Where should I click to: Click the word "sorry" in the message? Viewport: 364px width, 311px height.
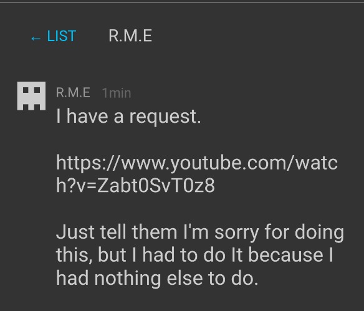[237, 233]
